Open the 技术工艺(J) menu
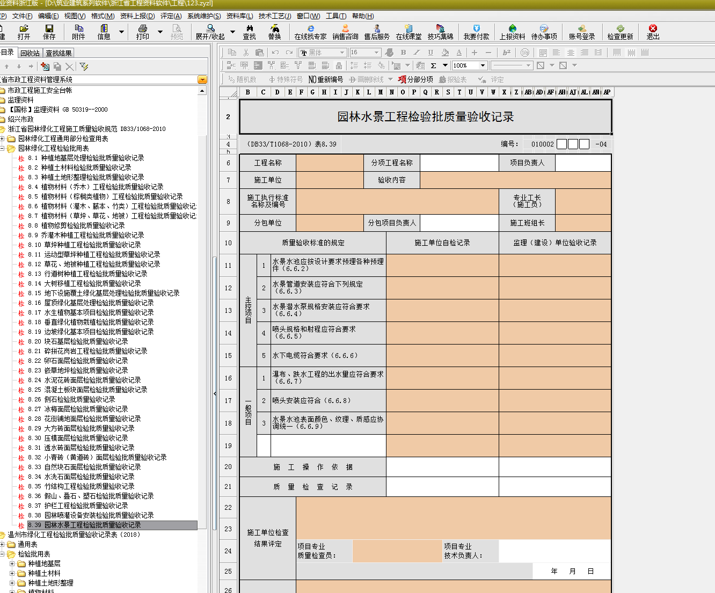Viewport: 715px width, 593px height. point(275,16)
